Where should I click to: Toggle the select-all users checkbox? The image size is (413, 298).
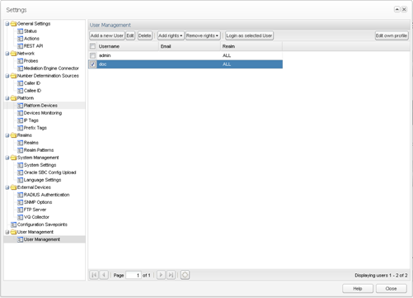coord(92,46)
